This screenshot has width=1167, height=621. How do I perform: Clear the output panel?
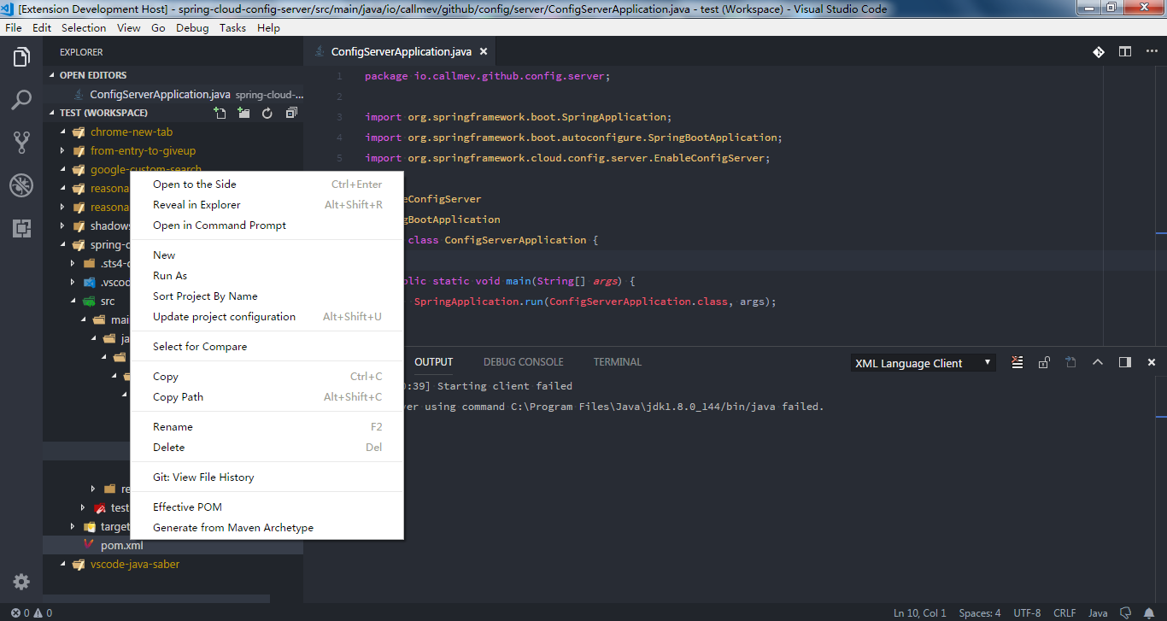click(1017, 362)
